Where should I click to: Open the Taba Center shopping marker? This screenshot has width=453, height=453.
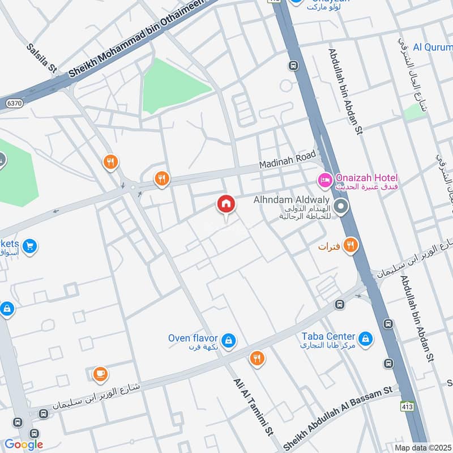pos(365,339)
